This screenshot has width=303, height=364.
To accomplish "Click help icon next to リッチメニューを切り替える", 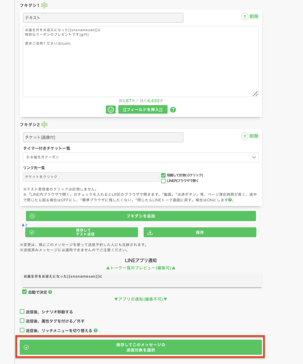I will click(96, 331).
